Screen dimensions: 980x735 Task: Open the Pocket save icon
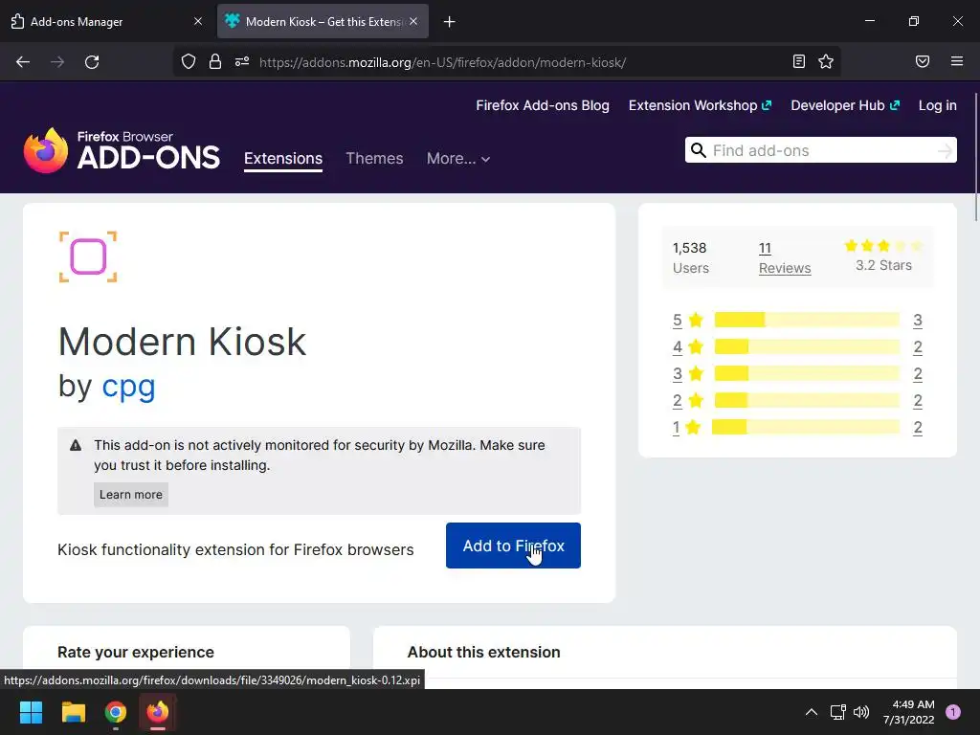tap(923, 61)
